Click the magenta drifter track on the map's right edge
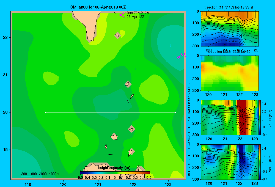Screen dimensions: 275x187 click(182, 56)
